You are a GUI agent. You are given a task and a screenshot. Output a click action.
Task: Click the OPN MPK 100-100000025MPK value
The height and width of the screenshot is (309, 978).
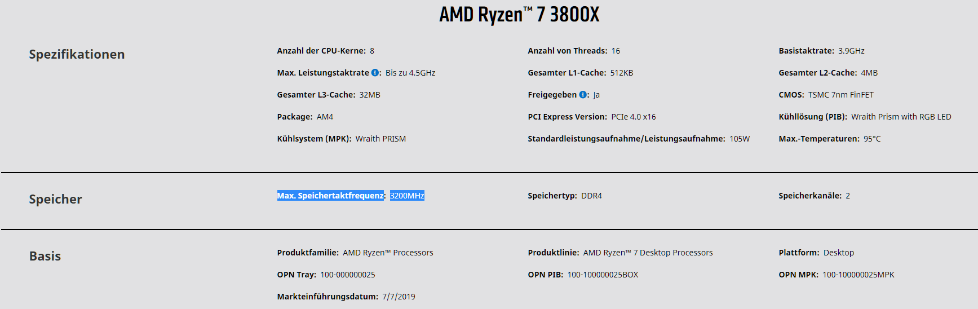[x=858, y=275]
